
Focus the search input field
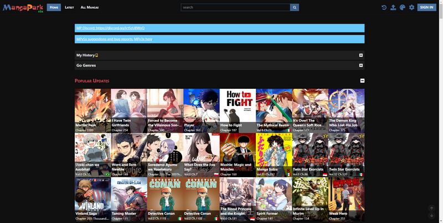coord(235,8)
